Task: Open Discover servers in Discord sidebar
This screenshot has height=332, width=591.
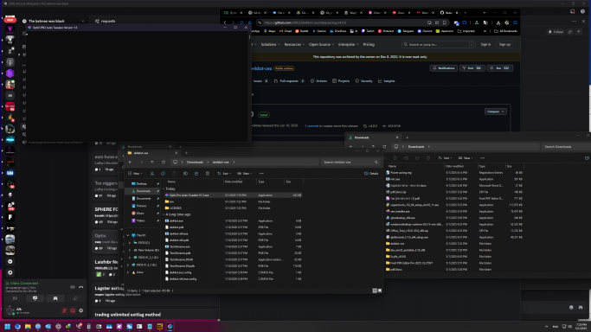Action: (10, 272)
